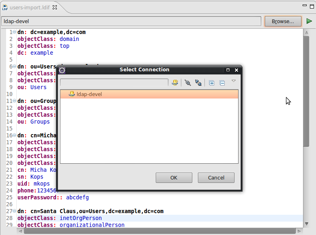Close the users-import.ldif tab
The image size is (316, 235).
point(55,7)
